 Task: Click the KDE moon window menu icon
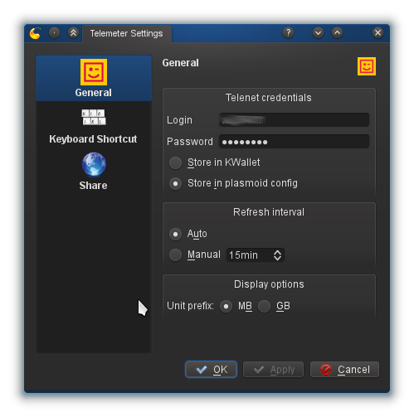tap(35, 33)
